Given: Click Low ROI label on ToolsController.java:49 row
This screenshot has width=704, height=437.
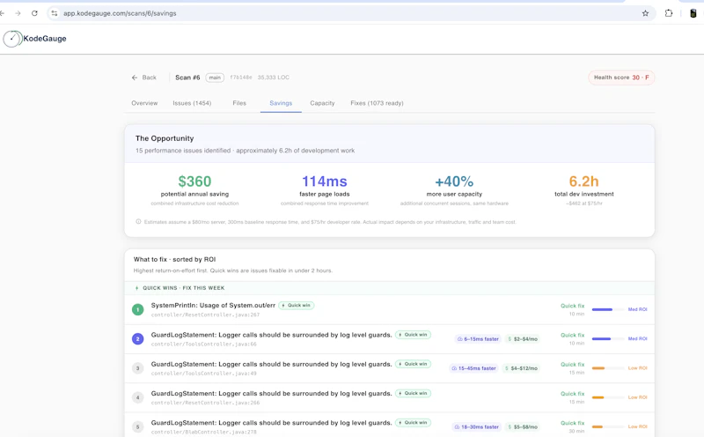Looking at the screenshot, I should tap(637, 367).
